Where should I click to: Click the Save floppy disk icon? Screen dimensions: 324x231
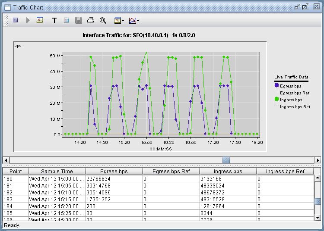point(78,20)
